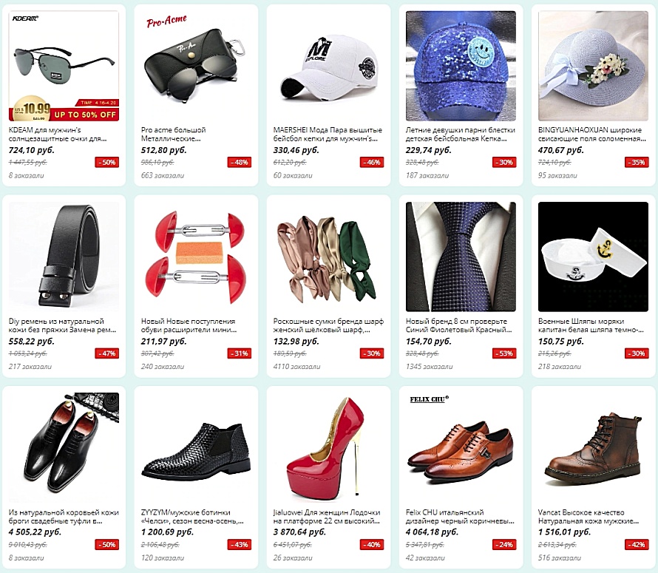The width and height of the screenshot is (658, 573).
Task: View the straw hat with flowers image
Action: click(x=593, y=66)
